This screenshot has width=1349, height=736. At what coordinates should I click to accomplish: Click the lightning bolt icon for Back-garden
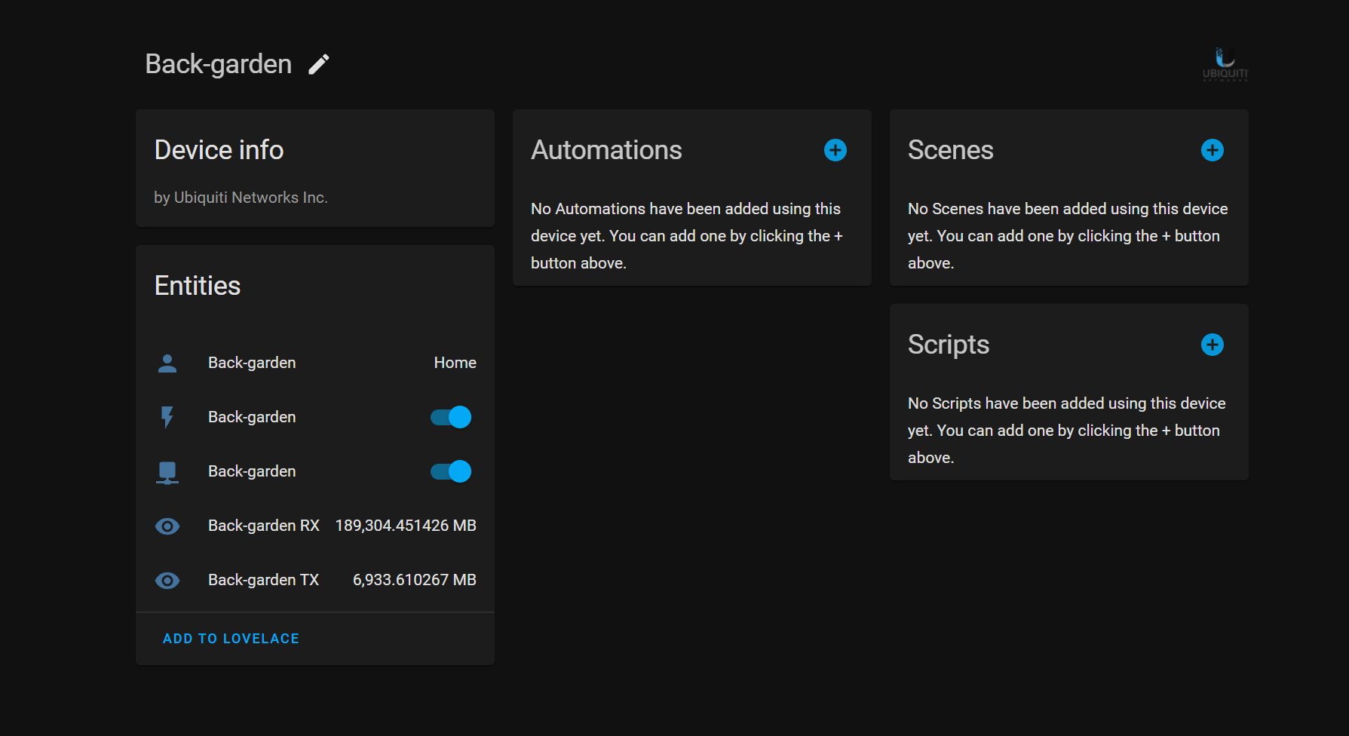pyautogui.click(x=167, y=417)
